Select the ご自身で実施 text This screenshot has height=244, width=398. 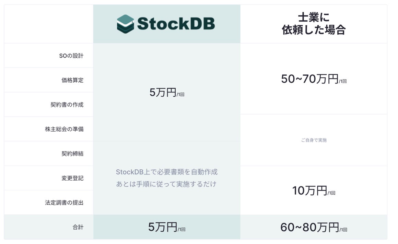[314, 140]
